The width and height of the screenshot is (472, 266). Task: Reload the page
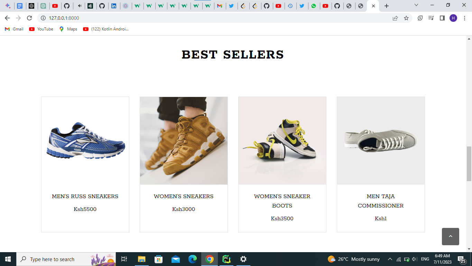click(29, 18)
